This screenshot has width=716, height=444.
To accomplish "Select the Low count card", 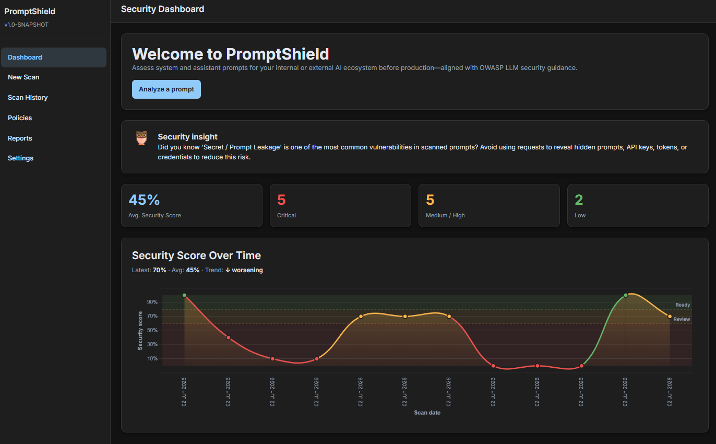I will [x=638, y=205].
